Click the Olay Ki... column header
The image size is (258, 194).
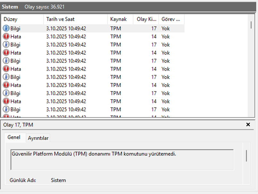pos(146,19)
